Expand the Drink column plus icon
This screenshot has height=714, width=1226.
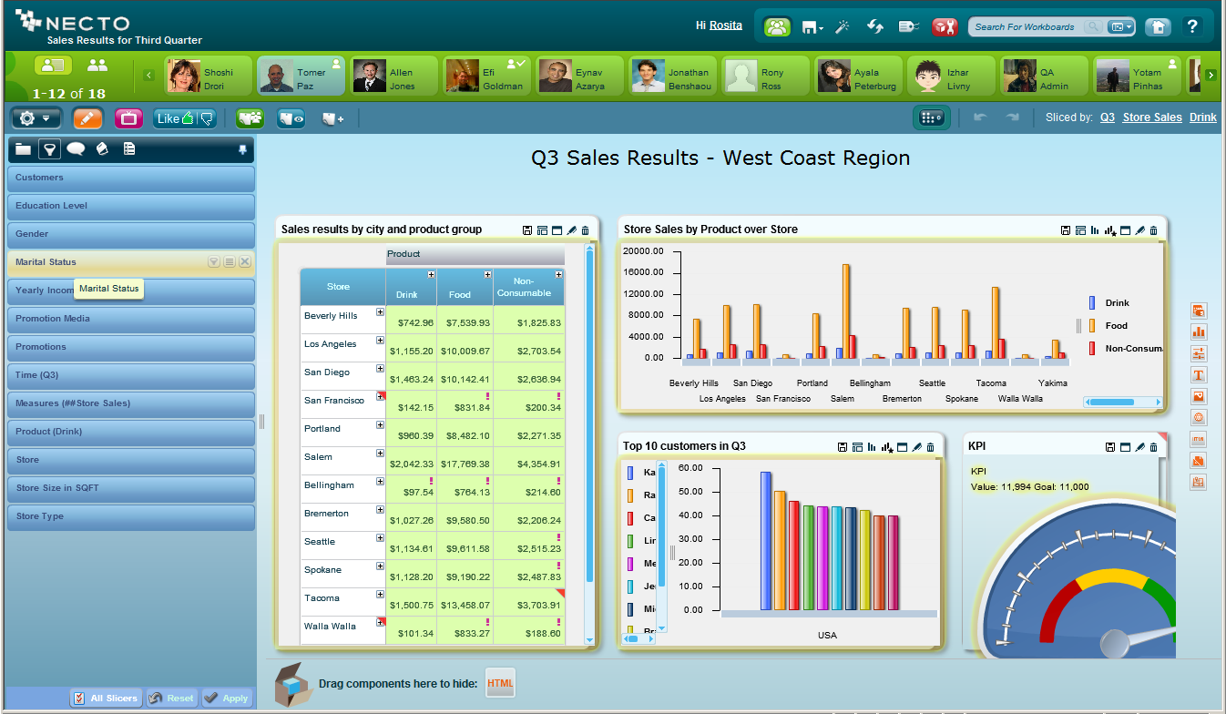coord(431,274)
